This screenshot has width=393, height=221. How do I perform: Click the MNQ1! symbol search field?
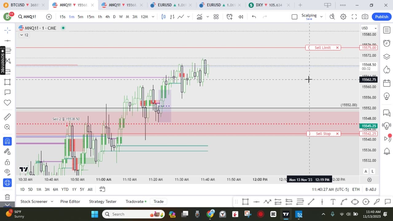[x=28, y=17]
